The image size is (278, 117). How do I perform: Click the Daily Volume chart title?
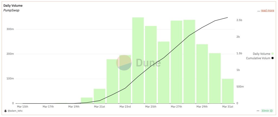coord(13,6)
